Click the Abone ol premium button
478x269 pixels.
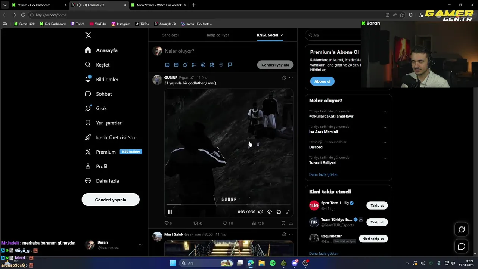[322, 81]
